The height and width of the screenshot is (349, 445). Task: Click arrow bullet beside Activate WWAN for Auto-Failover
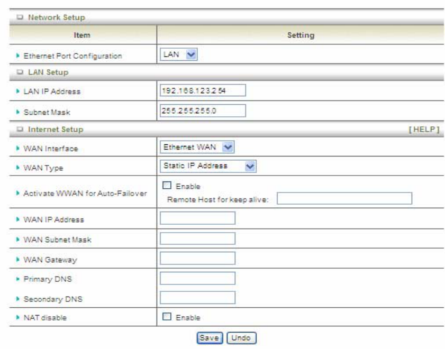pyautogui.click(x=18, y=194)
